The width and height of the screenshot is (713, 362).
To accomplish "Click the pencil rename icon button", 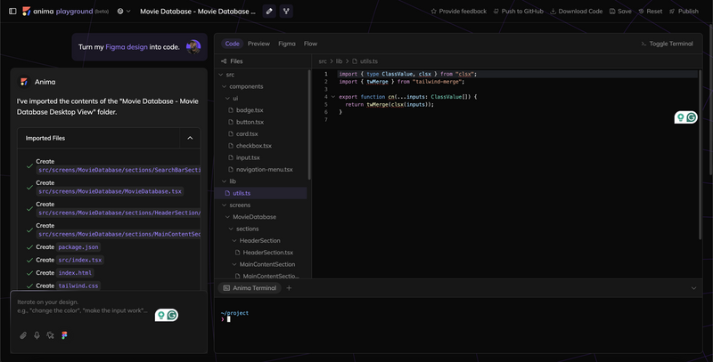I will pos(269,11).
